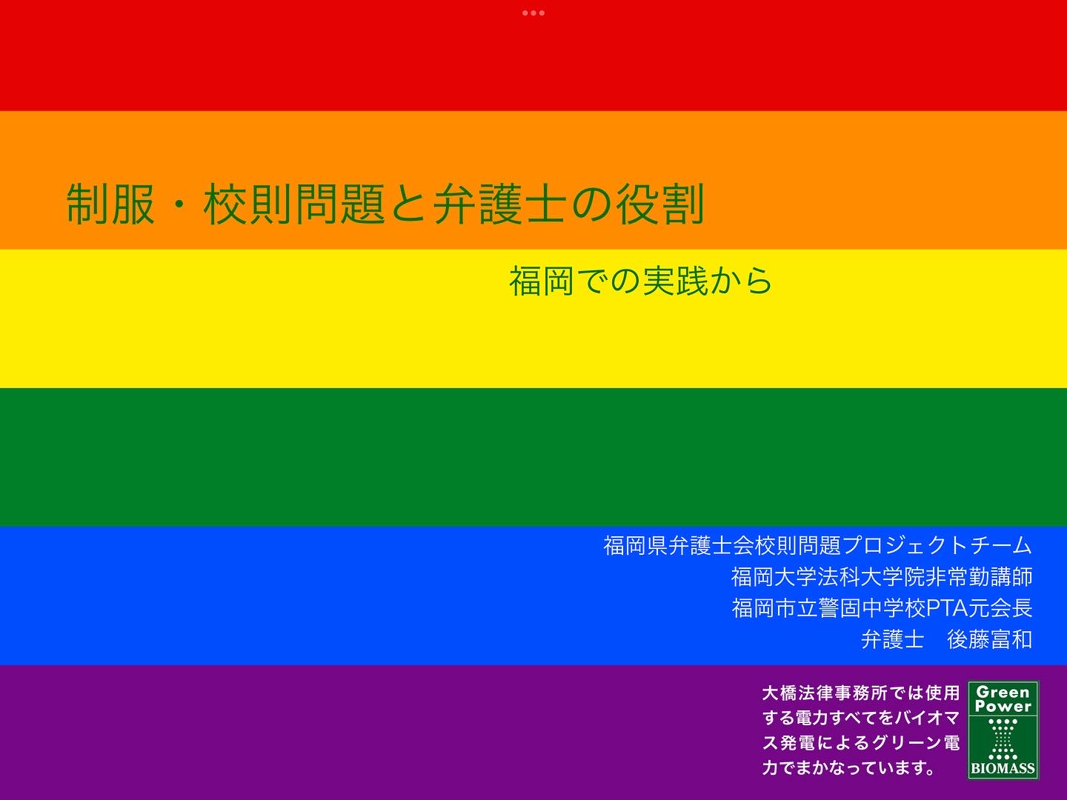
Task: Click the line 福岡市立警固中学校PTA元会長
Action: (882, 608)
